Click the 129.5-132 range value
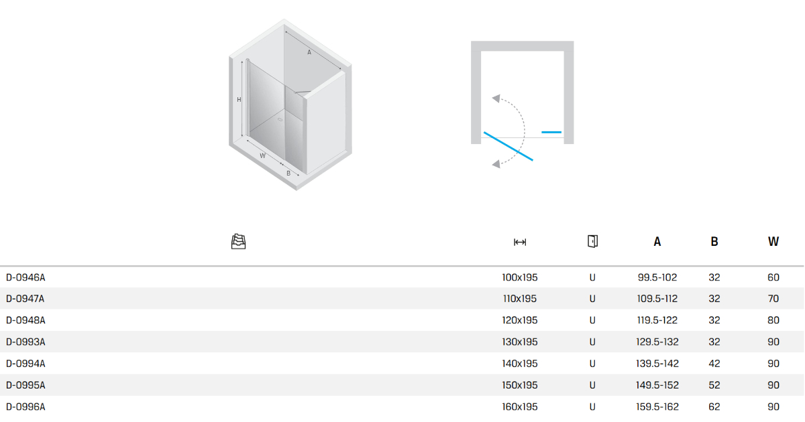This screenshot has width=805, height=422. pos(657,342)
